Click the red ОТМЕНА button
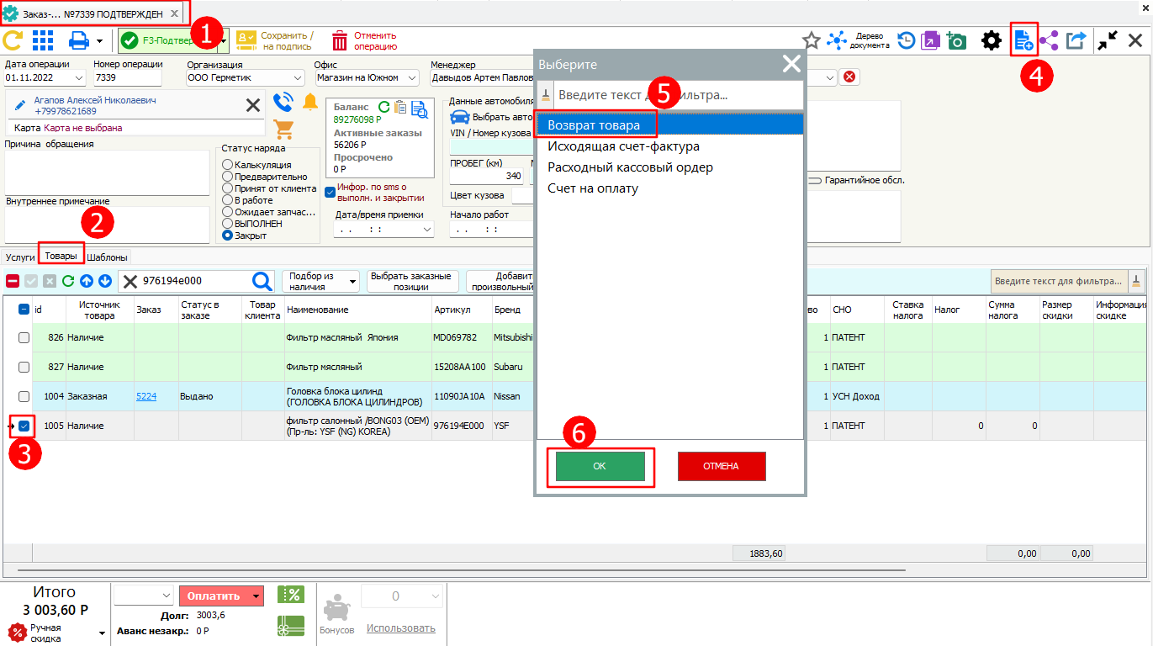Image resolution: width=1153 pixels, height=646 pixels. pos(722,466)
